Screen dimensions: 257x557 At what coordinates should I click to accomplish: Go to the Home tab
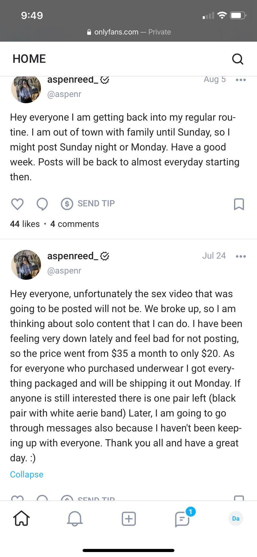pos(21,518)
